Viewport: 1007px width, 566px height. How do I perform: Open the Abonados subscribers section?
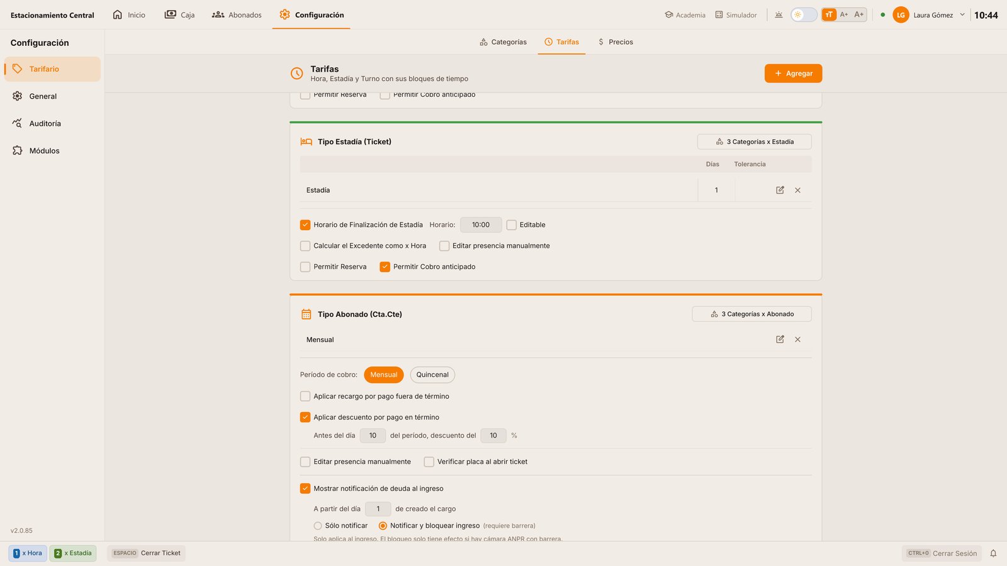tap(237, 14)
